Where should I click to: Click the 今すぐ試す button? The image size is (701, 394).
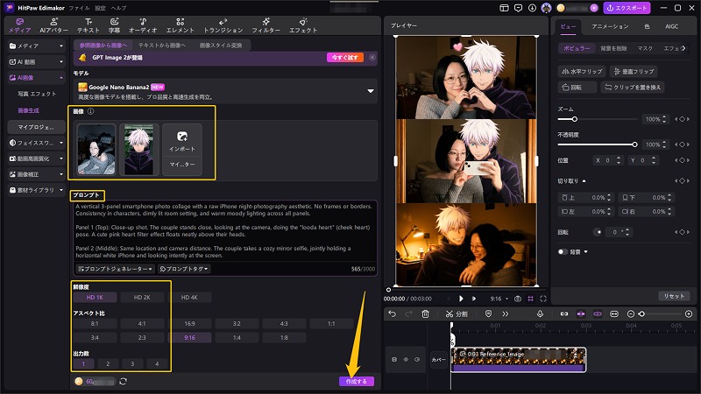(344, 58)
